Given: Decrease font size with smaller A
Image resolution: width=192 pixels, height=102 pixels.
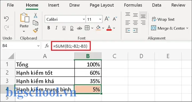Looking at the screenshot, I should tap(115, 19).
